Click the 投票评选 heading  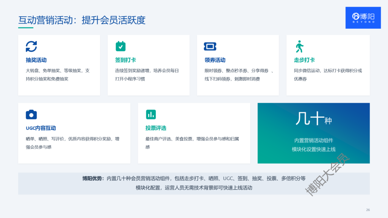[156, 128]
